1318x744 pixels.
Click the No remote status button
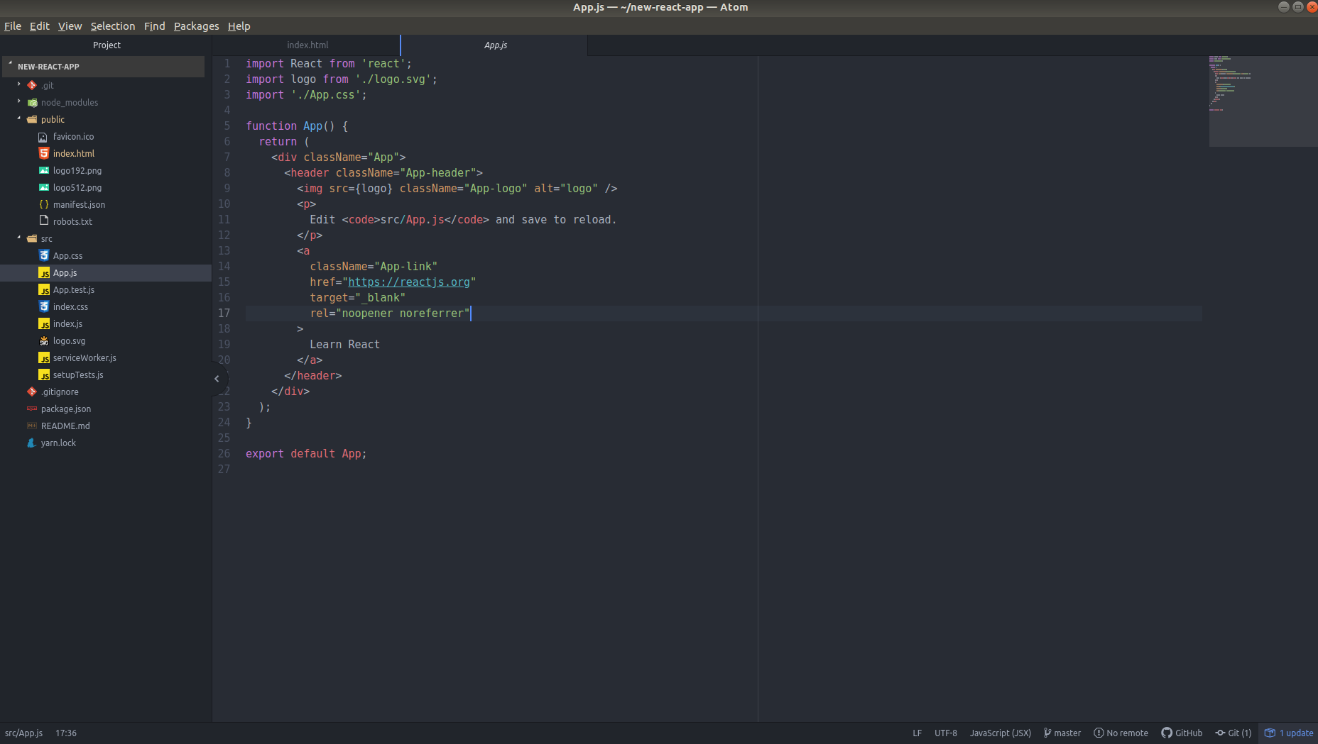(1121, 733)
